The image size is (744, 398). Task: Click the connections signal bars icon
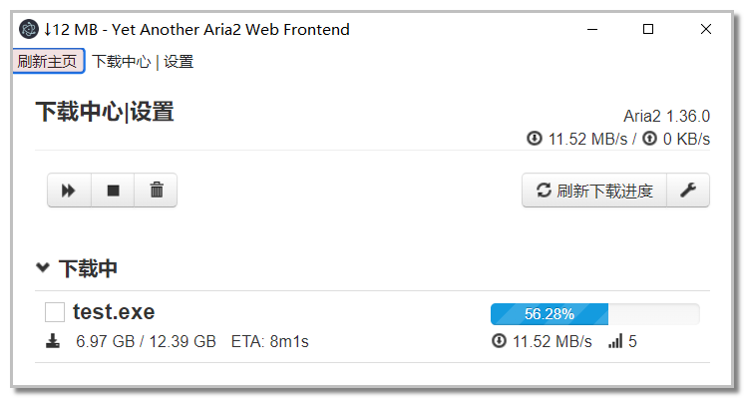tap(615, 341)
